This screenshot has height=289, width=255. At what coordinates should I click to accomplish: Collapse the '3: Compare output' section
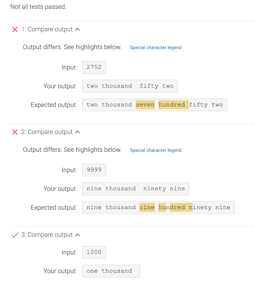77,234
